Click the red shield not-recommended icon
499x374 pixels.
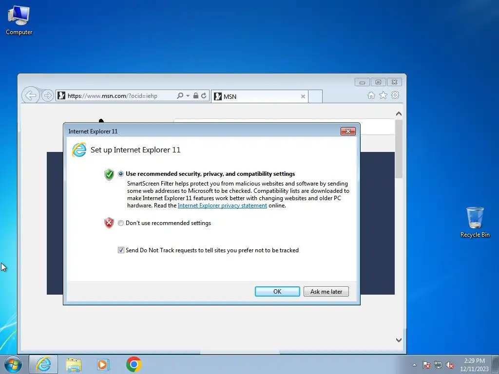pos(109,223)
